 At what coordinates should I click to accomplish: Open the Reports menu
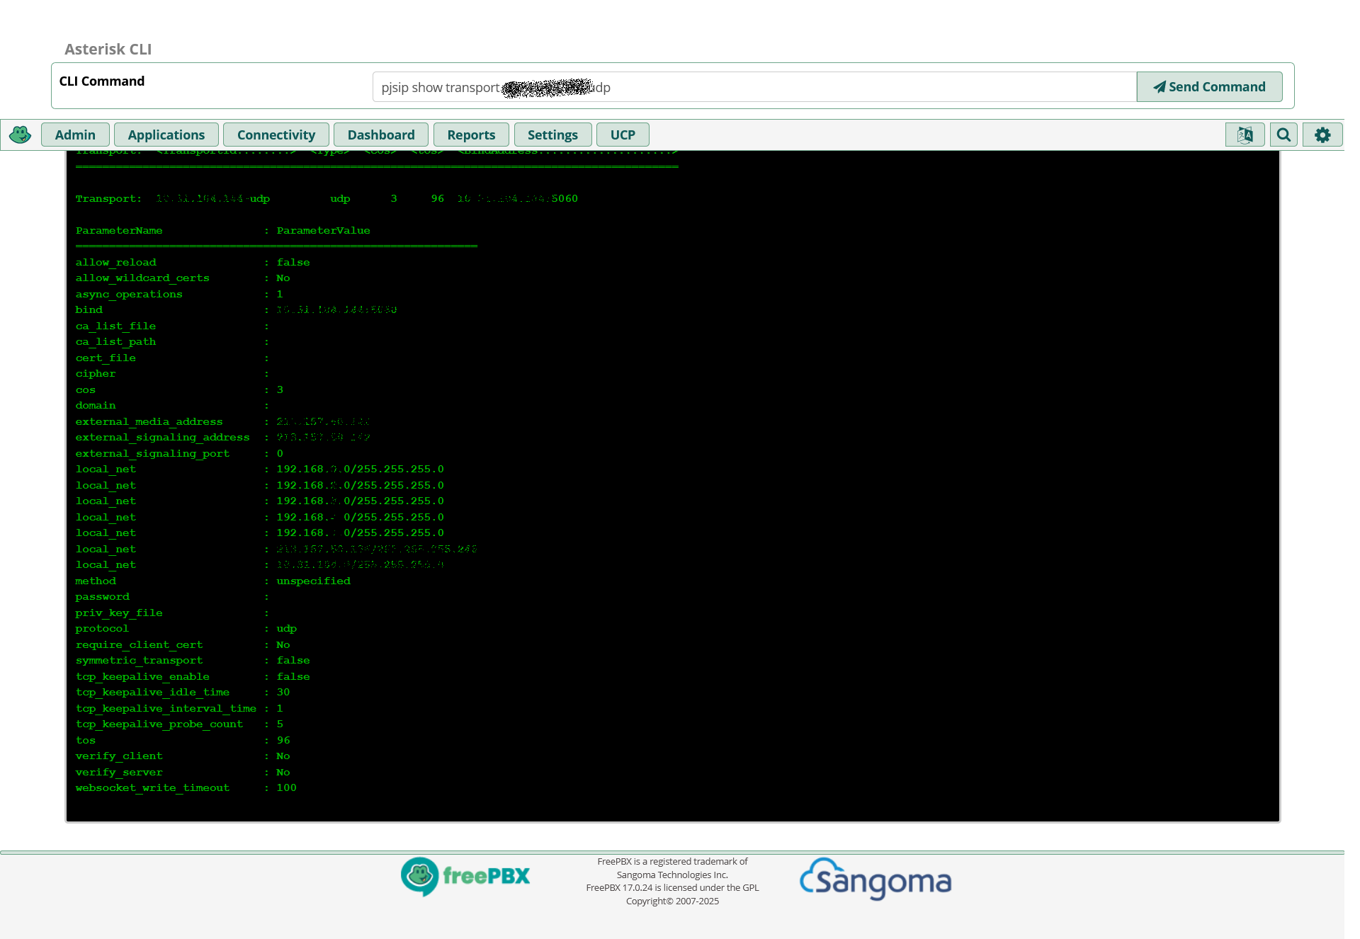471,135
